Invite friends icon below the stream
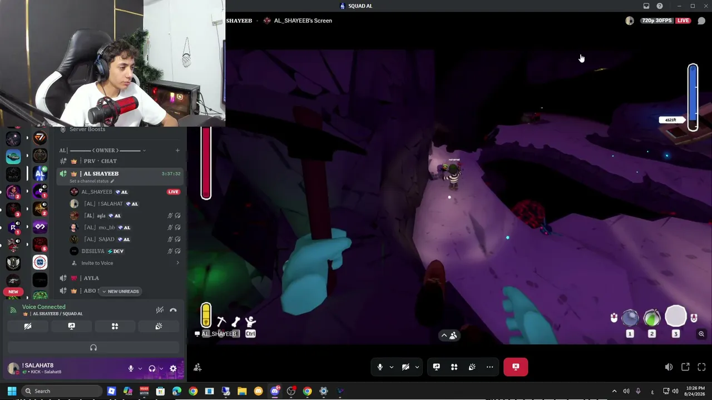Screen dimensions: 712x400 coord(197,367)
